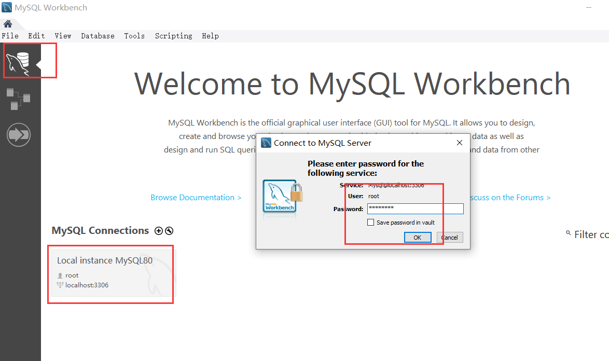
Task: Open the Help menu
Action: pyautogui.click(x=210, y=36)
